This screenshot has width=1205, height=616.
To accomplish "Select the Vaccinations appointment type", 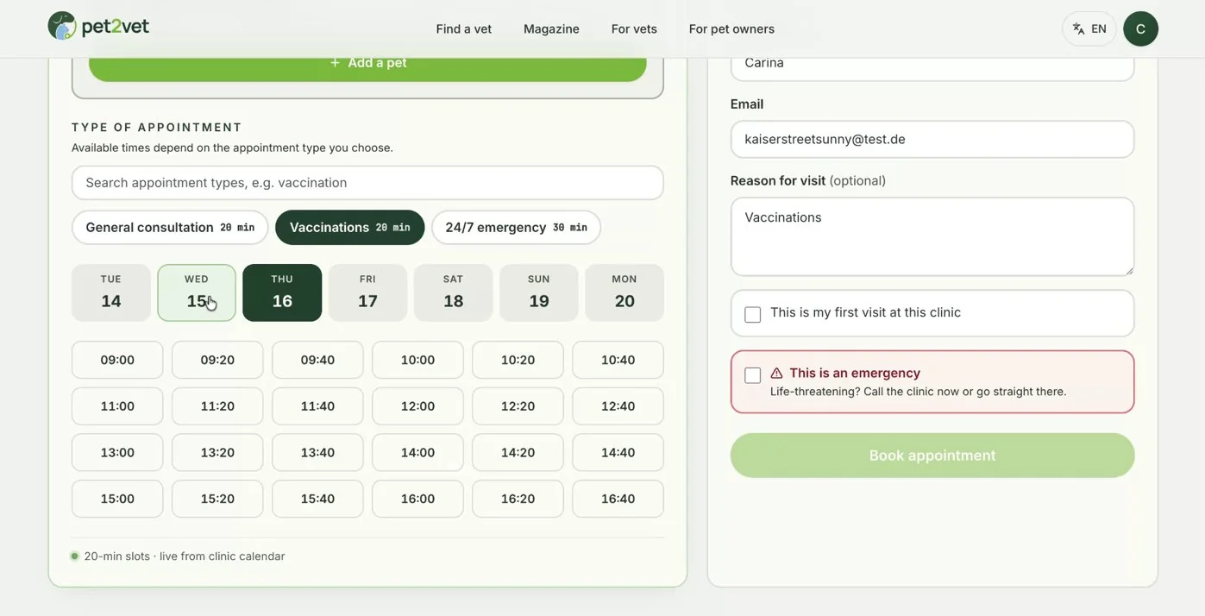I will (x=349, y=228).
